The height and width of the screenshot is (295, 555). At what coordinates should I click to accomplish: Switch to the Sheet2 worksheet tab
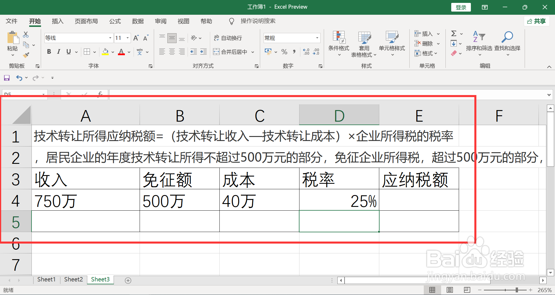point(73,279)
